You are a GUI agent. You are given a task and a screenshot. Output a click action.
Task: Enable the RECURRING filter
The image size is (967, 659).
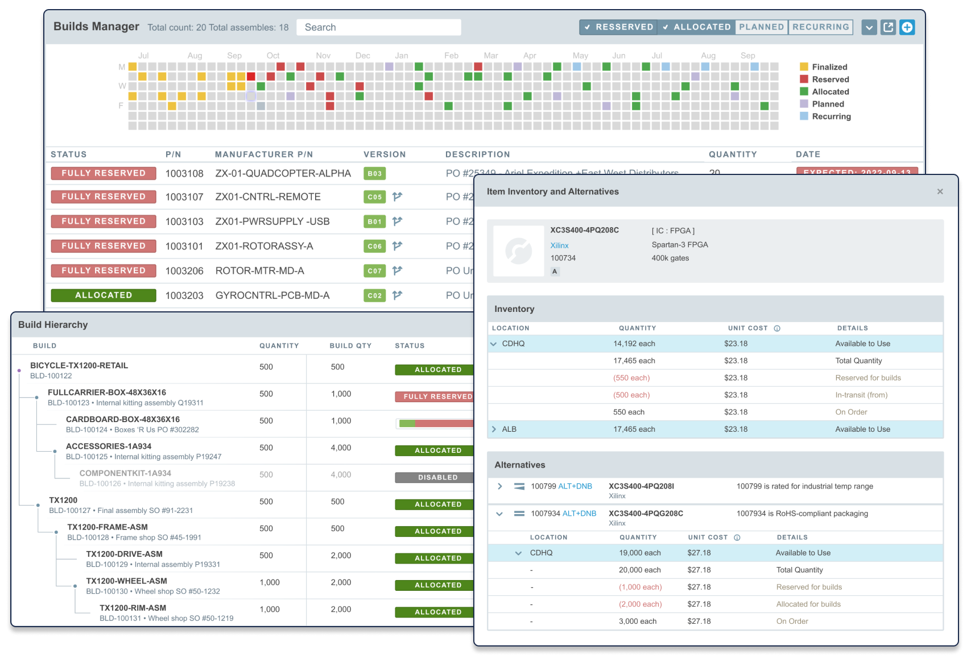(x=820, y=27)
